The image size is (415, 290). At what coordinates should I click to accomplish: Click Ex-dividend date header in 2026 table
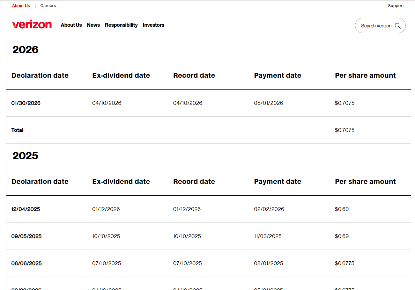click(x=121, y=76)
